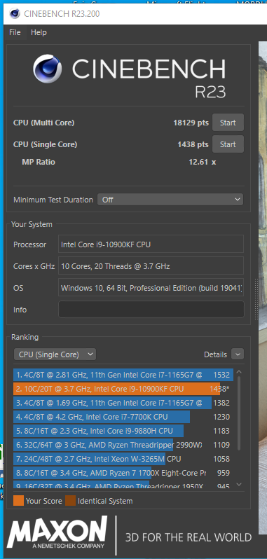
Task: Open the File menu
Action: click(15, 32)
